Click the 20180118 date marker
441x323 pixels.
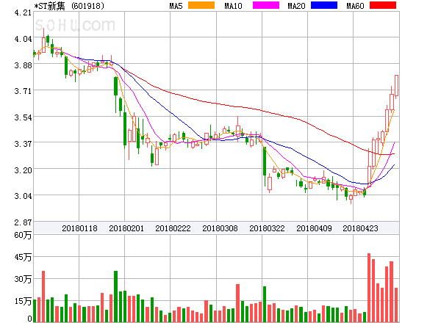pos(79,228)
